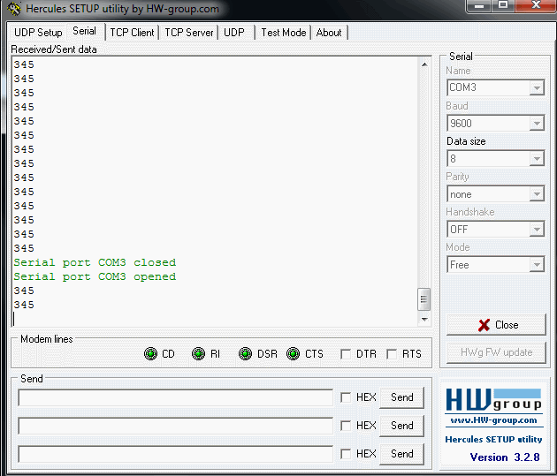The image size is (557, 476).
Task: Select the Serial tab
Action: tap(85, 31)
